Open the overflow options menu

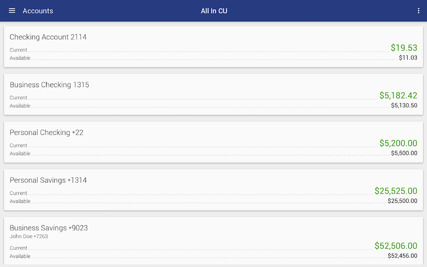[418, 10]
